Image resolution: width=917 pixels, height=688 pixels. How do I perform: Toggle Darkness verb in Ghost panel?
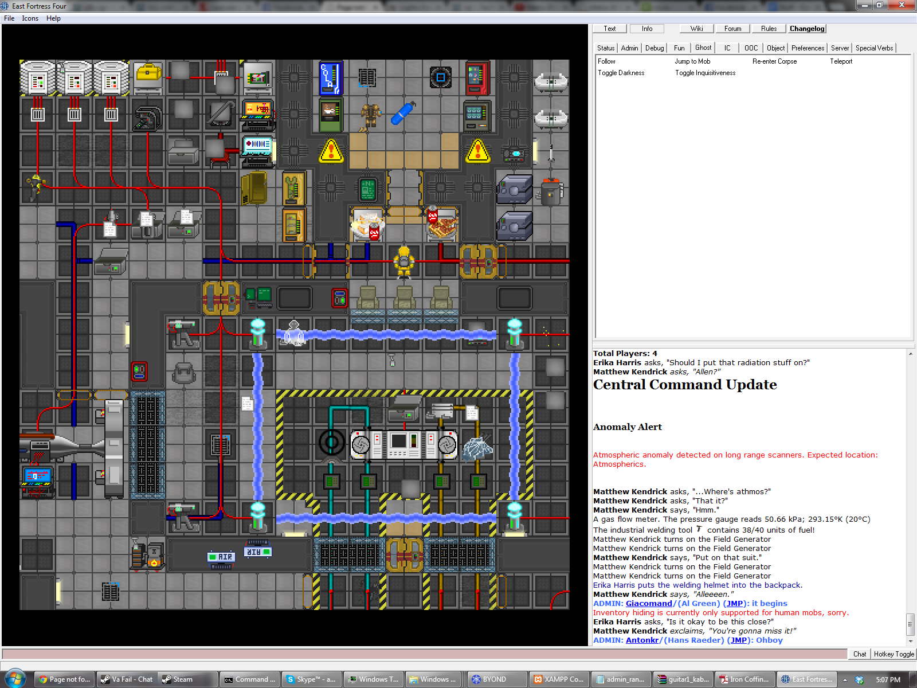pyautogui.click(x=621, y=73)
